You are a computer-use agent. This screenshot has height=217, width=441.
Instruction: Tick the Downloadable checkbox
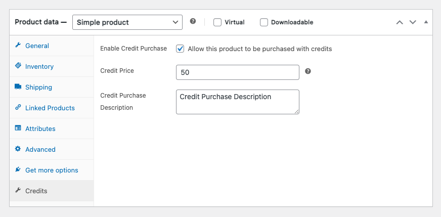click(264, 22)
